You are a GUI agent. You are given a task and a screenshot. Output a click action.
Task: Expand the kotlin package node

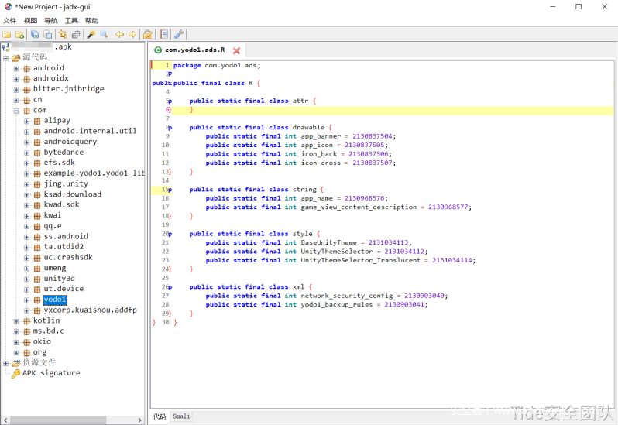pos(16,320)
